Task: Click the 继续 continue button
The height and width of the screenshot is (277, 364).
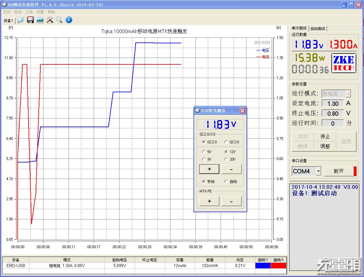Action: coord(303,146)
